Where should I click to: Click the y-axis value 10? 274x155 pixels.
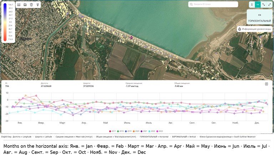[x=7, y=93]
